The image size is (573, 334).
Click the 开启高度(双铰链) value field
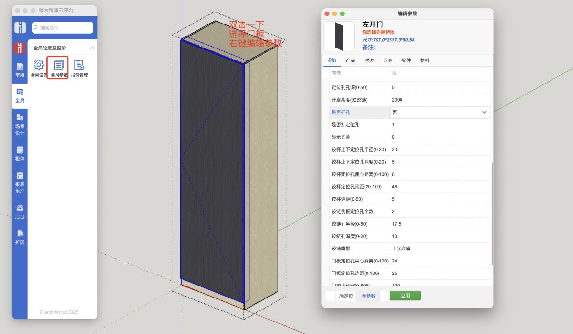(x=440, y=100)
